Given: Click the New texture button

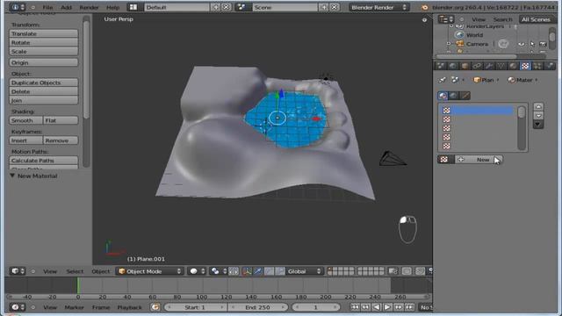Looking at the screenshot, I should click(479, 160).
